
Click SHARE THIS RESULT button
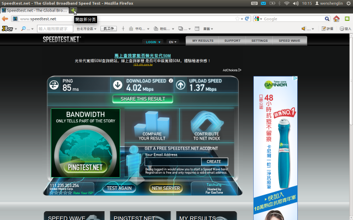(x=143, y=99)
